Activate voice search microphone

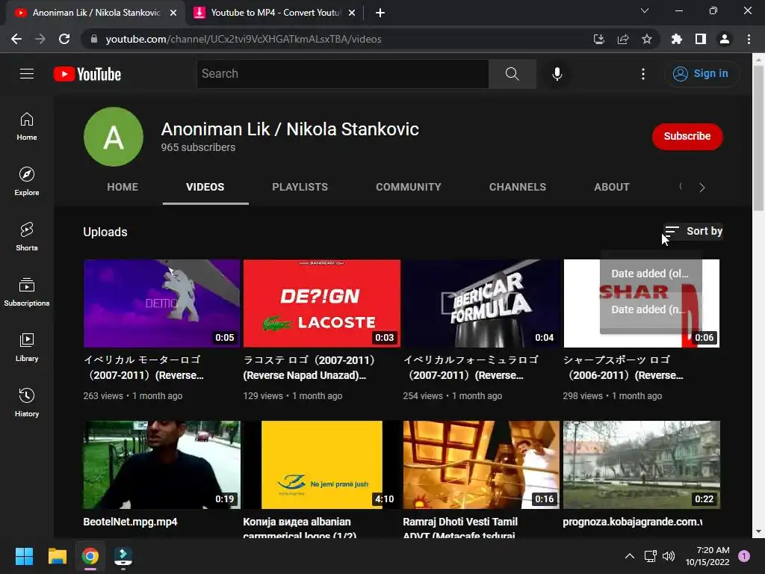557,74
